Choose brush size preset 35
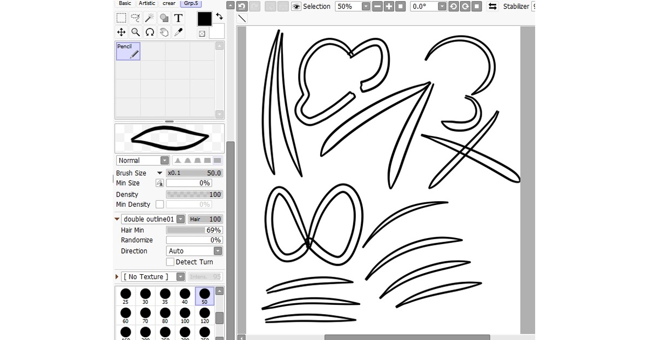 (x=165, y=296)
